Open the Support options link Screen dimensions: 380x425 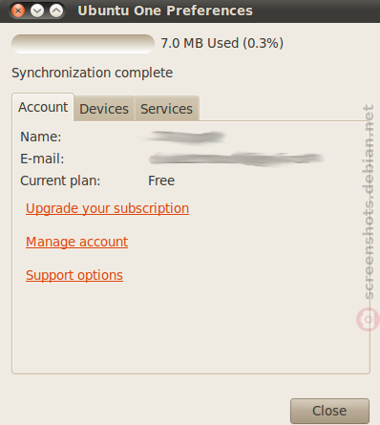point(74,275)
